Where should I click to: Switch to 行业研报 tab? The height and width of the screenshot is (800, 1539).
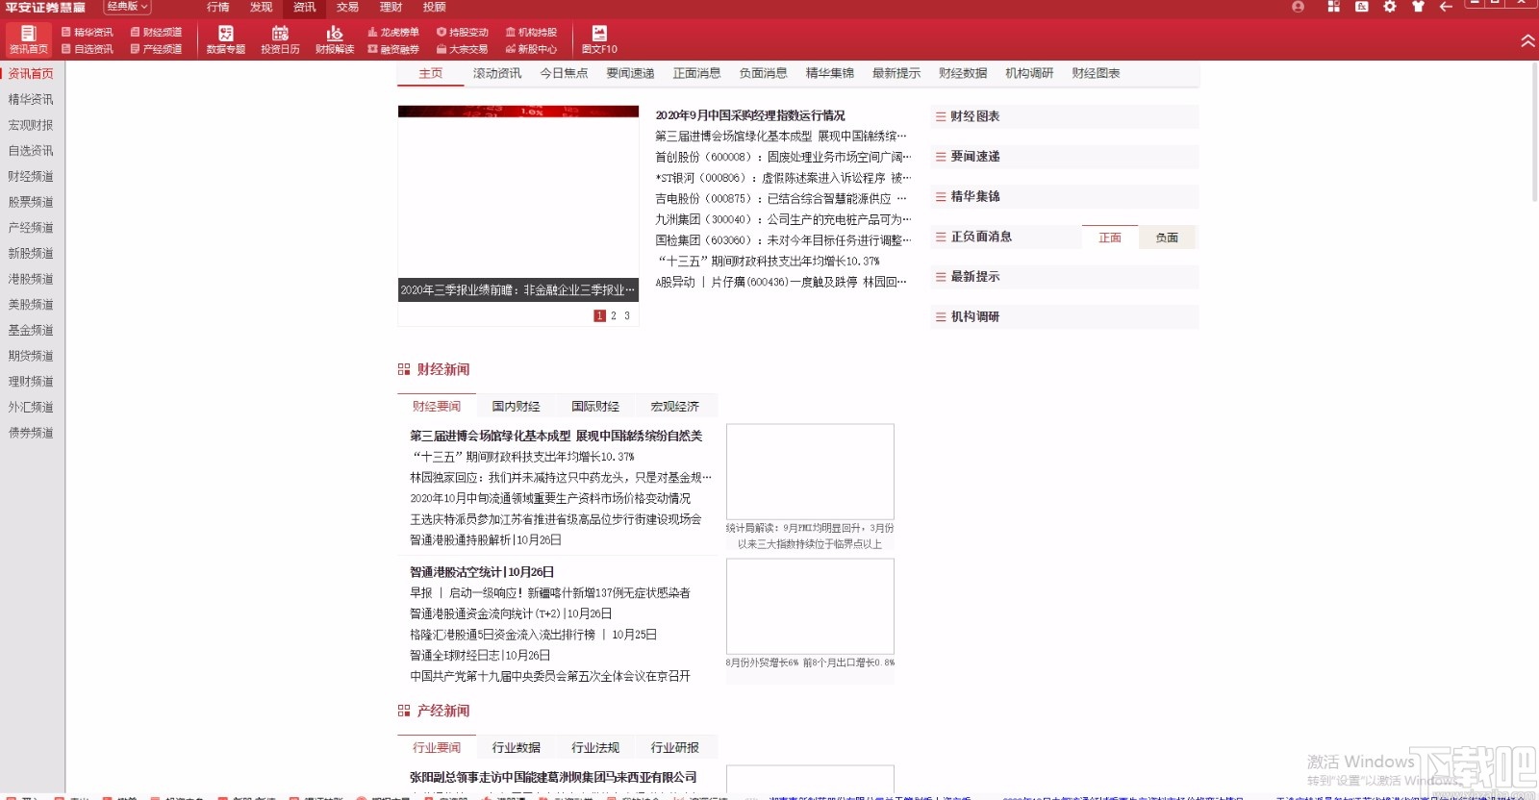tap(674, 748)
